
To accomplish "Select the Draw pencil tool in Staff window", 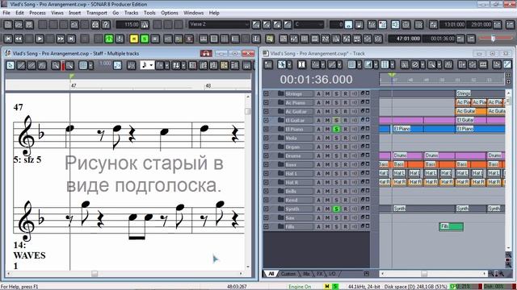I will pos(21,65).
